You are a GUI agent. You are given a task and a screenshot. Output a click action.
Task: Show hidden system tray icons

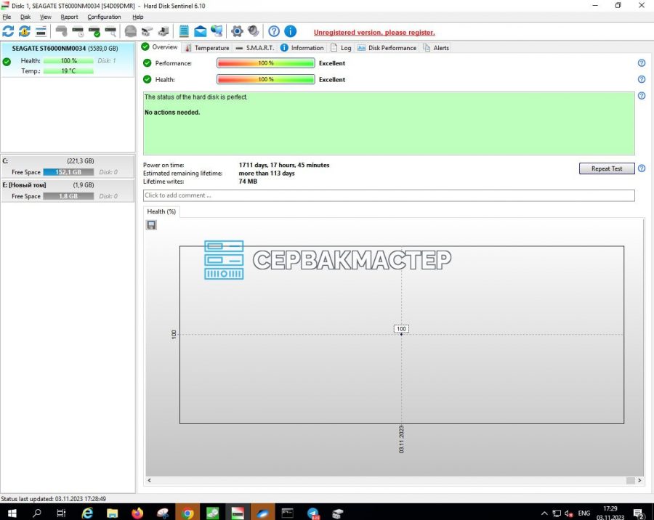(x=544, y=513)
